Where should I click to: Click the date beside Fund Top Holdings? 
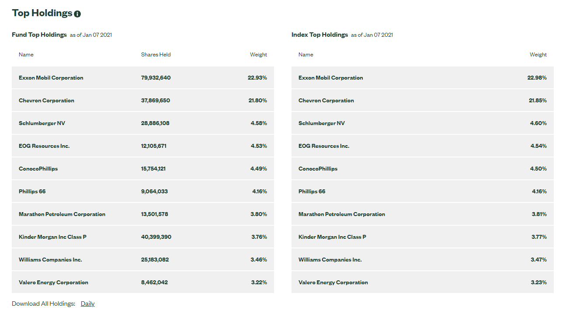tap(91, 35)
